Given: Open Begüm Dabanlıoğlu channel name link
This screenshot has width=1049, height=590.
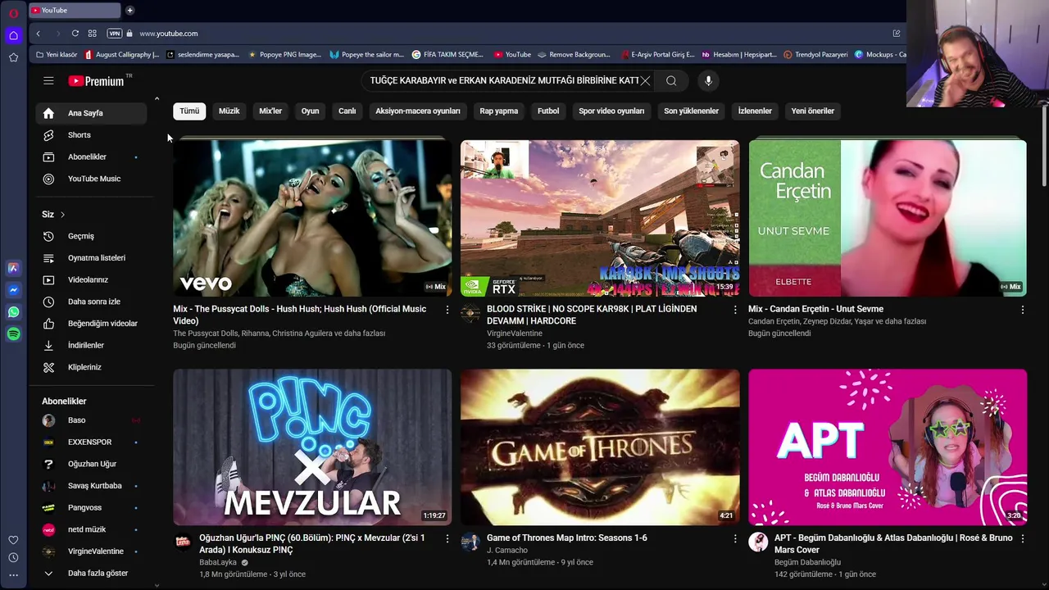Looking at the screenshot, I should [x=807, y=562].
